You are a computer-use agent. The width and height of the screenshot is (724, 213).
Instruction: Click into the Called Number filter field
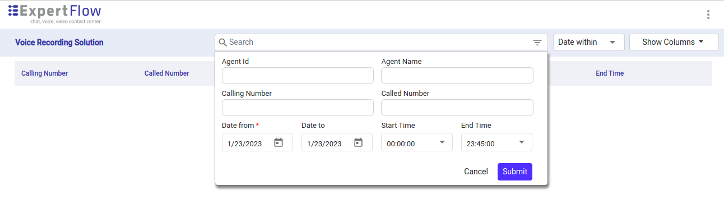coord(457,108)
